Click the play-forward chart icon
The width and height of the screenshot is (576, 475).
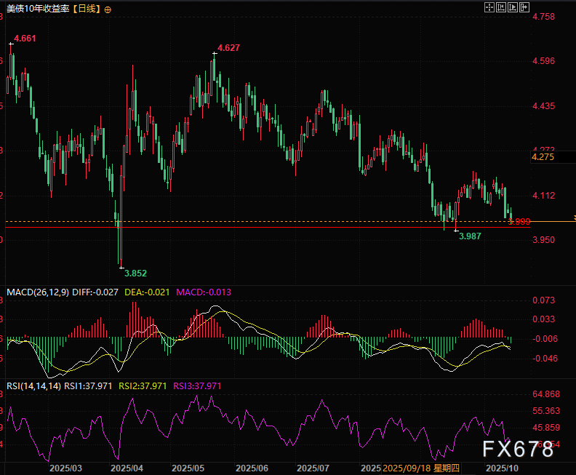point(513,7)
